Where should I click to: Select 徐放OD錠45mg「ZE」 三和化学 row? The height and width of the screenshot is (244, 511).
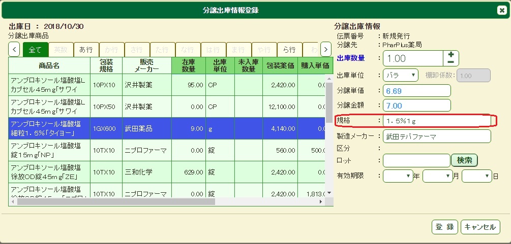point(167,172)
